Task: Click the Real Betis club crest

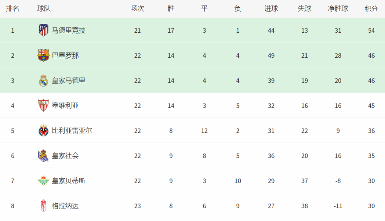Action: coord(44,181)
